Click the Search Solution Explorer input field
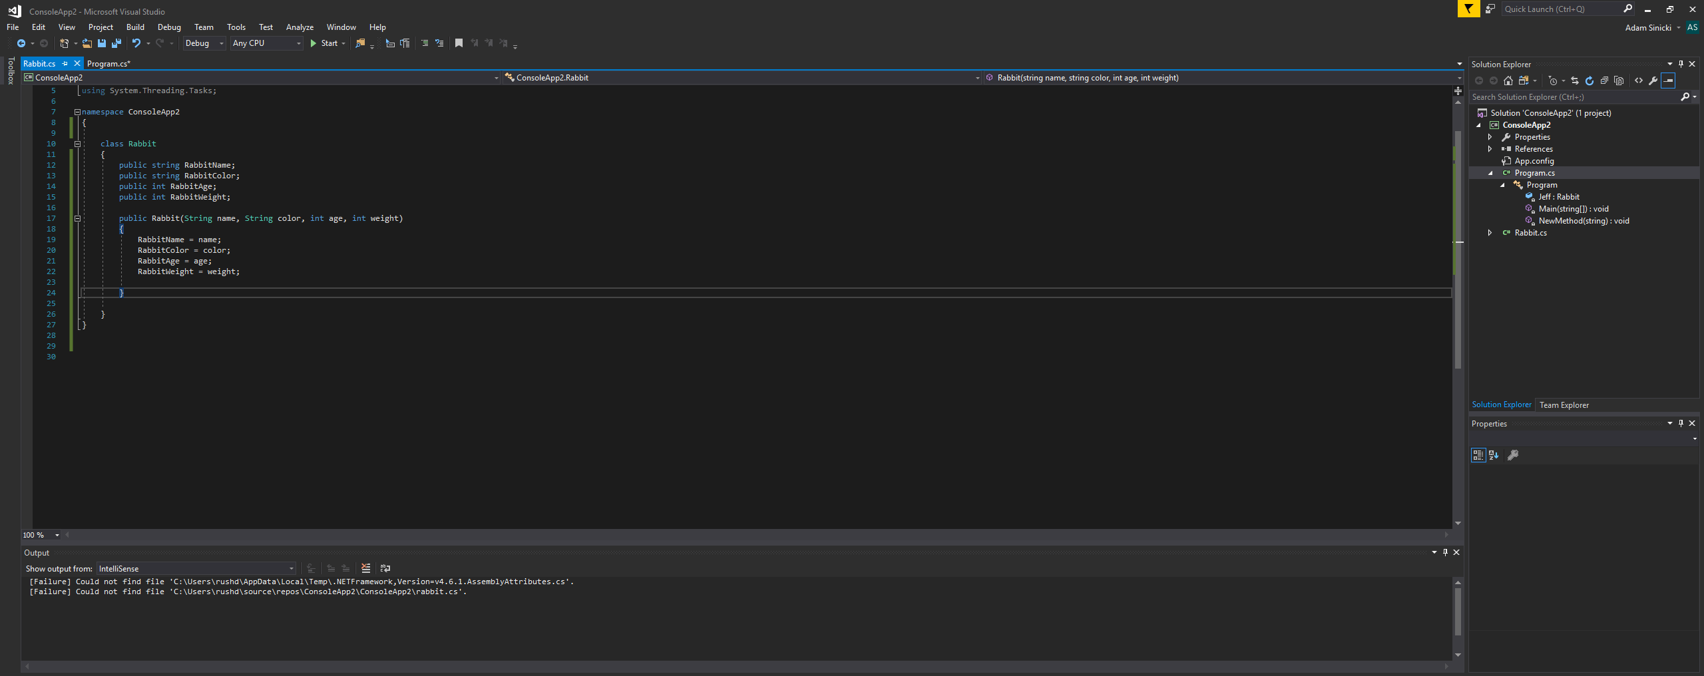Viewport: 1704px width, 676px height. click(1574, 97)
